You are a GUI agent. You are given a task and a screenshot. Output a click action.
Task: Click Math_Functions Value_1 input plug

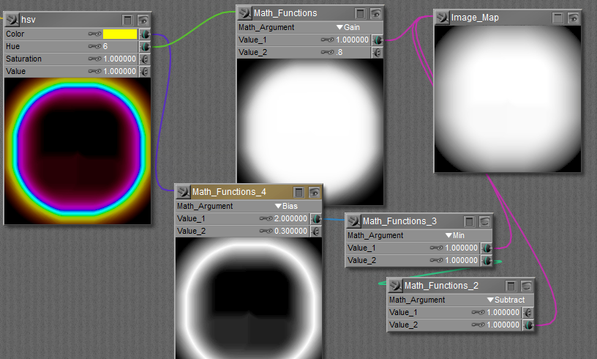[378, 40]
